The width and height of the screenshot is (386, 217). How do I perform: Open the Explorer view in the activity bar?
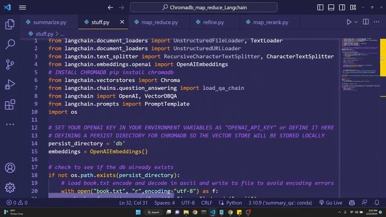10,24
